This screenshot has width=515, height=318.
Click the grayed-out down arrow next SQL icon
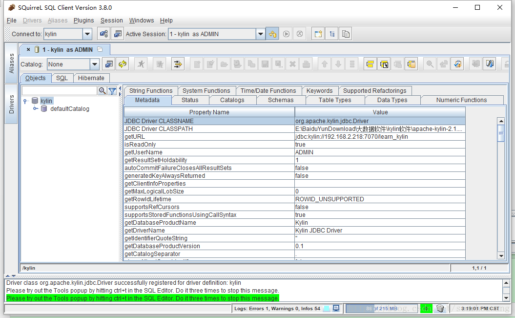point(338,64)
